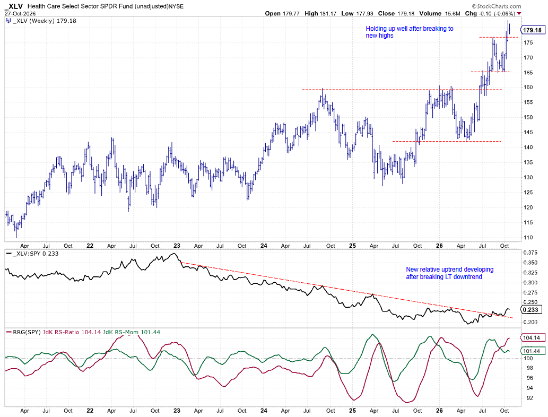This screenshot has height=417, width=548.
Task: Click the Volume 15.6M value
Action: (440, 14)
